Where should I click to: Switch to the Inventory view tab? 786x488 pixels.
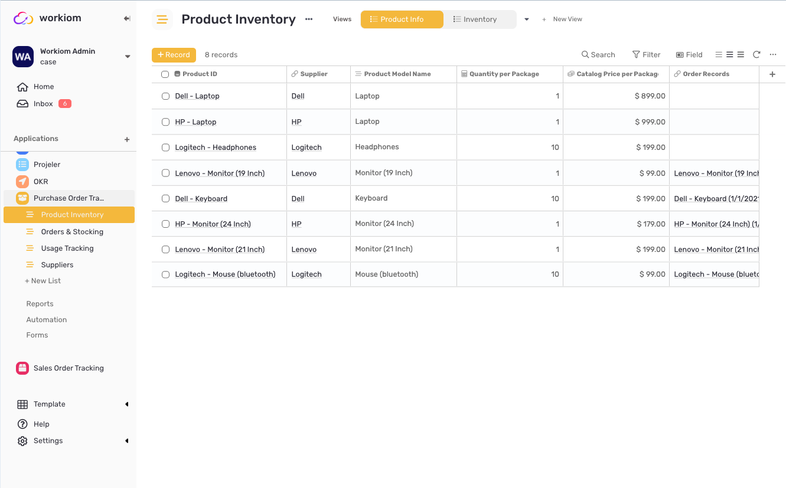point(480,19)
